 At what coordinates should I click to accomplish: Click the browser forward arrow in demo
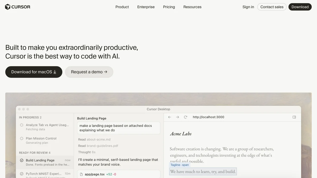coord(178,117)
